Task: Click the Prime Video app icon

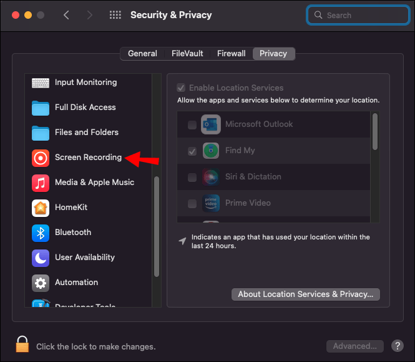Action: (211, 203)
